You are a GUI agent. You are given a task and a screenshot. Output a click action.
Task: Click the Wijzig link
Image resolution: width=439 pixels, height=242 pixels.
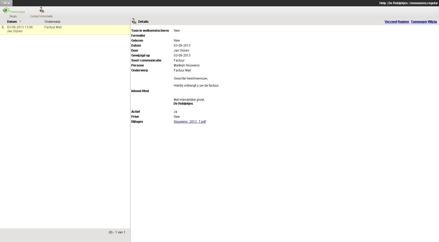(432, 22)
